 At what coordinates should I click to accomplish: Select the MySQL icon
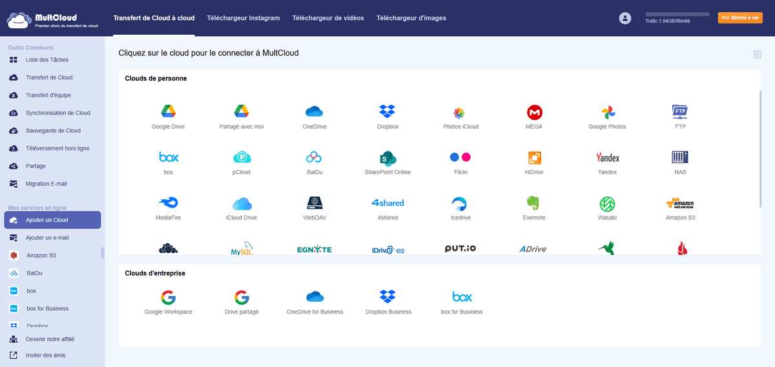[x=242, y=249]
